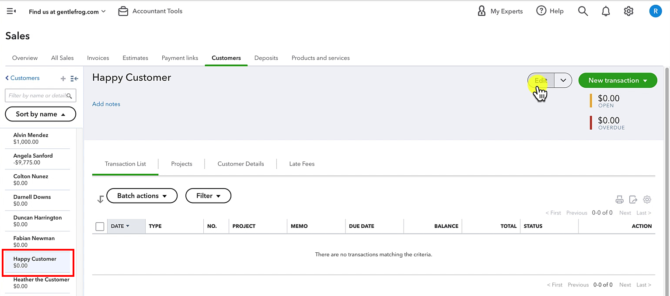Open Accountant Tools briefcase icon
Viewport: 670px width, 296px height.
pyautogui.click(x=123, y=11)
